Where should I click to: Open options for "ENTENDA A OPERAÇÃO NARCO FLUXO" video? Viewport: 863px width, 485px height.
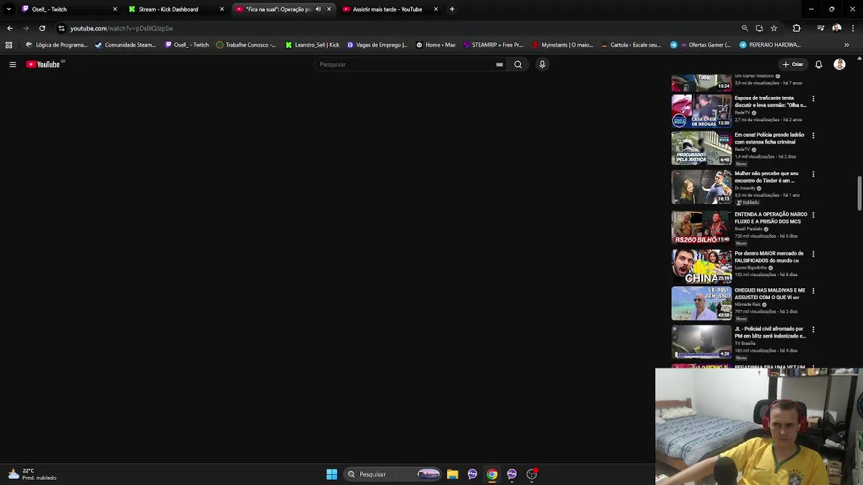813,215
